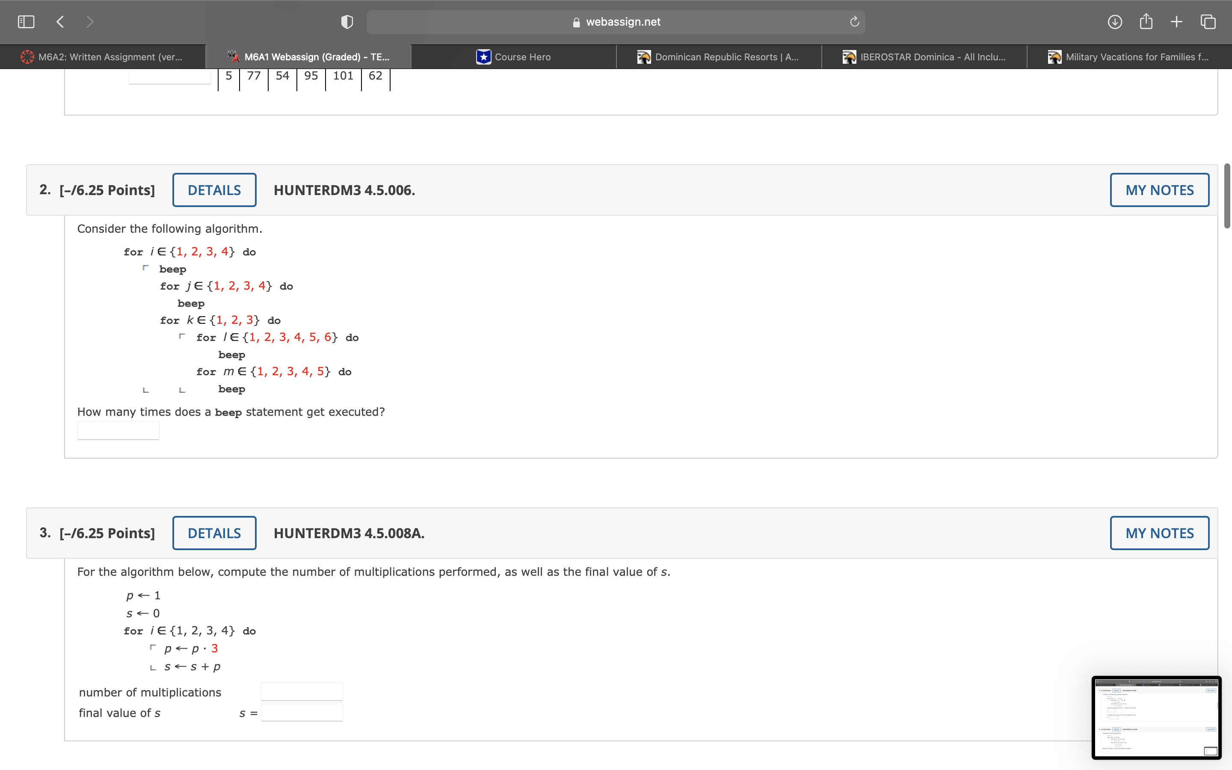Viewport: 1232px width, 770px height.
Task: Click the number of multiplications field
Action: pyautogui.click(x=302, y=692)
